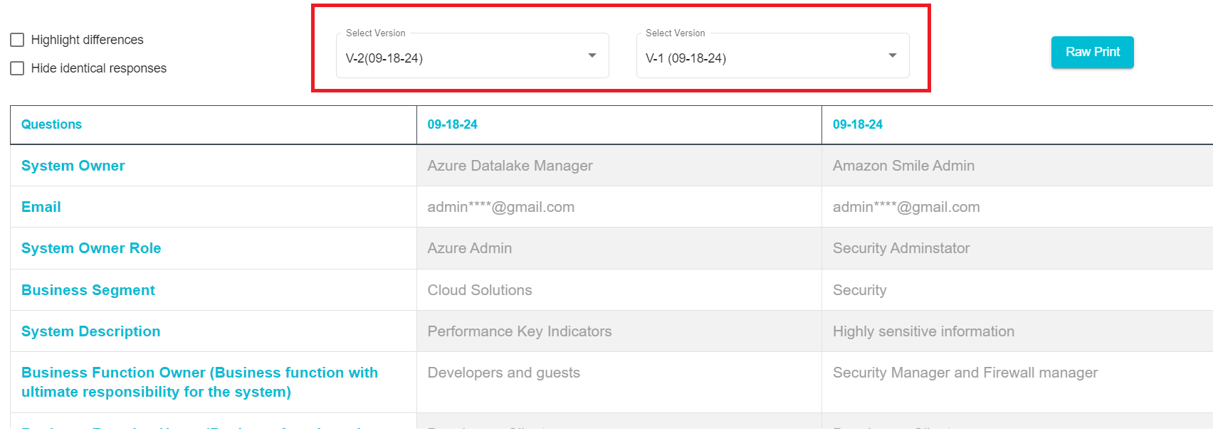Open the V-2(09-18-24) version dropdown

pos(472,56)
